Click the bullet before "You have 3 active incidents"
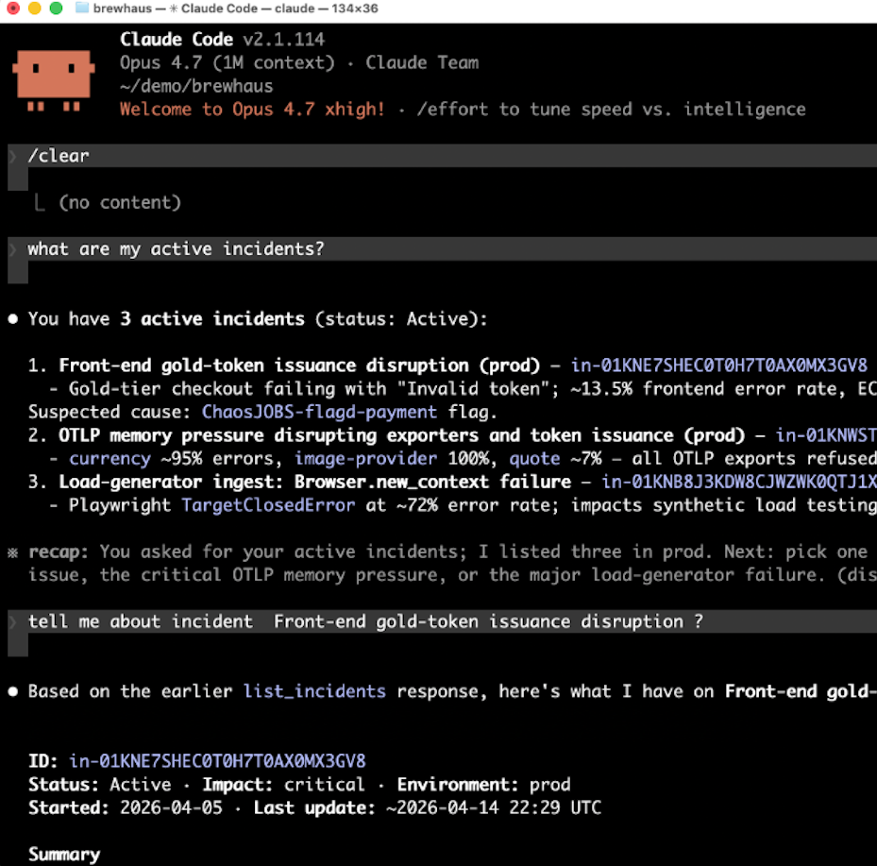 point(13,319)
